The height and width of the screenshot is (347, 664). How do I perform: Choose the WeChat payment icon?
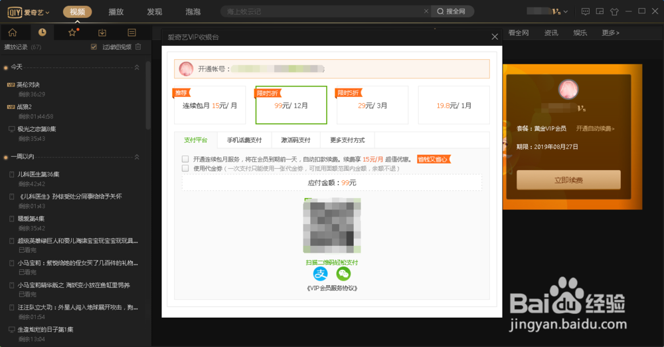coord(343,274)
